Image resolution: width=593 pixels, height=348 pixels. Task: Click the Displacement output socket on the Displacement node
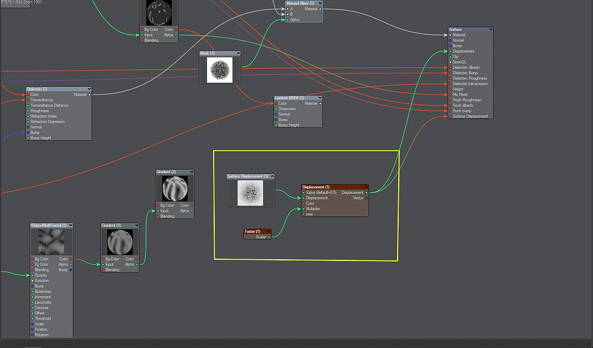[367, 192]
